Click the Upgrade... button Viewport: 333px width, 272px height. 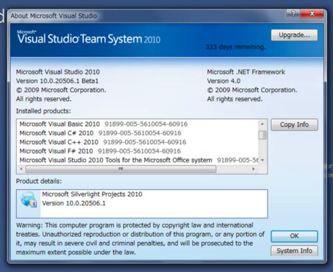pos(294,35)
